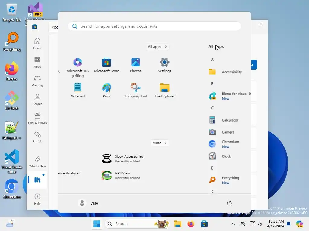Open Chromium desktop shortcut
The width and height of the screenshot is (309, 231).
coord(12,189)
